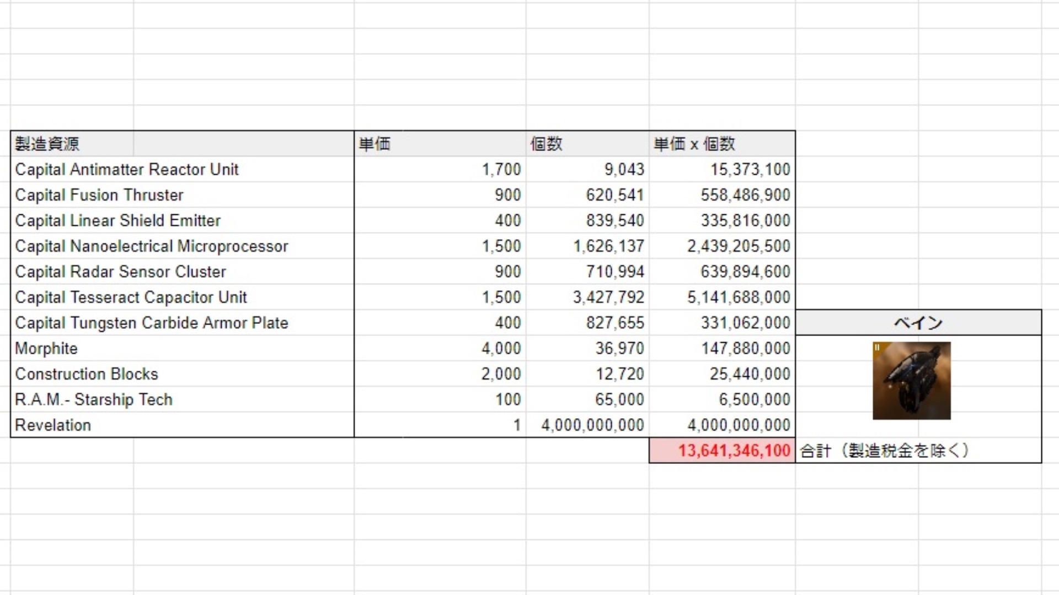The width and height of the screenshot is (1059, 595).
Task: Click the Capital Nanoelectrical Microprocessor cell
Action: (182, 246)
